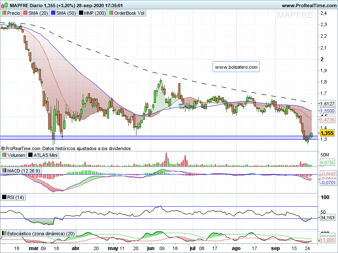Click the 'abr' month label on time axis
The height and width of the screenshot is (253, 338).
[75, 248]
